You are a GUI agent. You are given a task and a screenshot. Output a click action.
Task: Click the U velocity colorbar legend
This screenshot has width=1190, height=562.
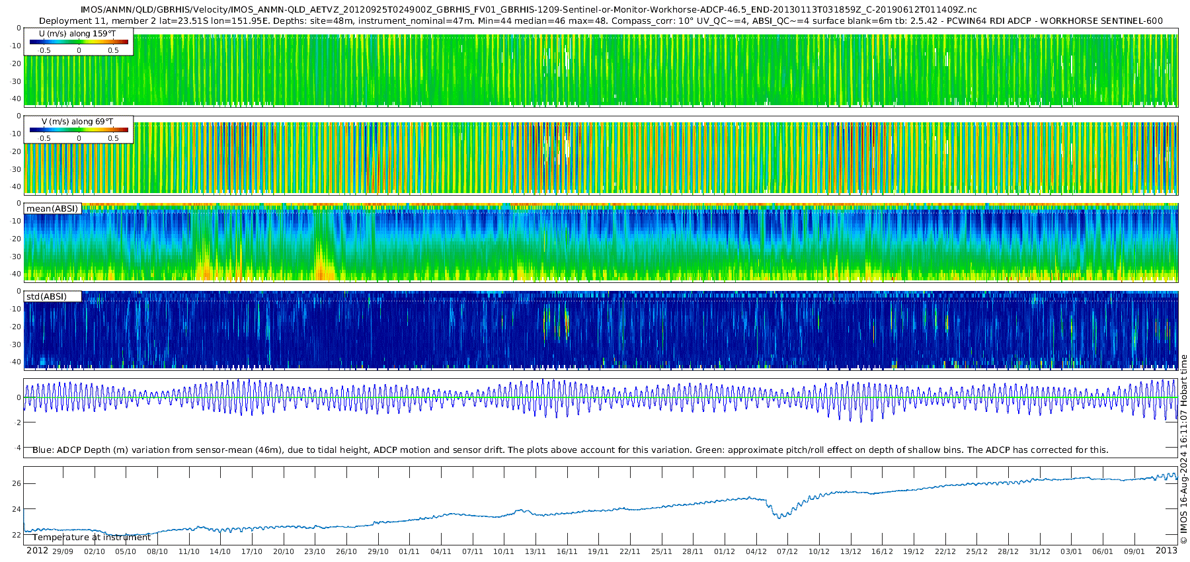point(79,42)
